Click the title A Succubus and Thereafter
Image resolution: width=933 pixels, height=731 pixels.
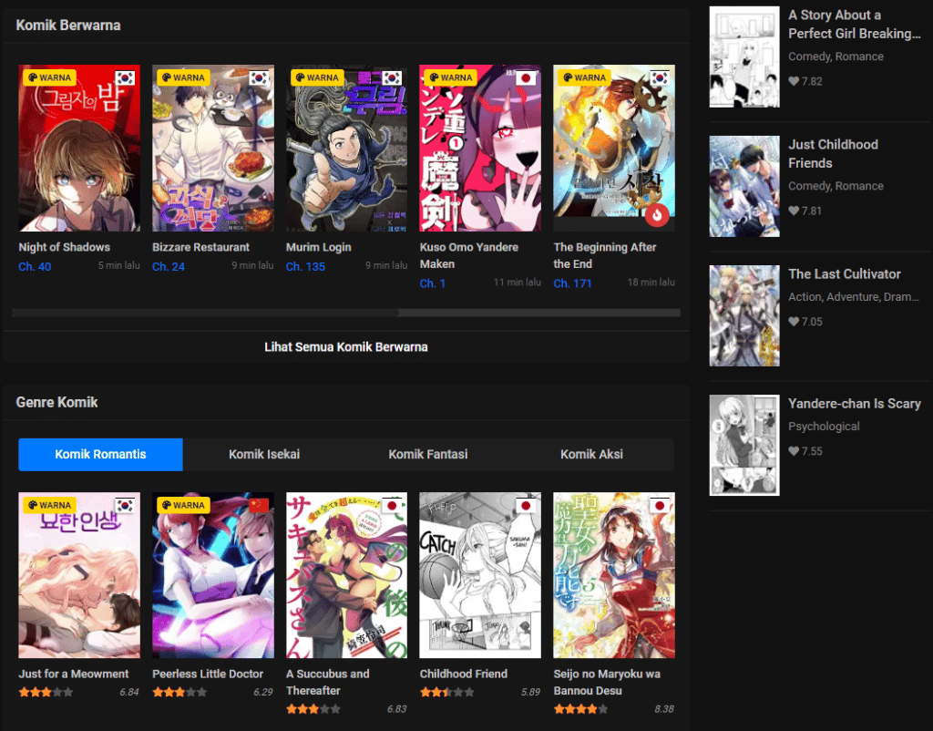pyautogui.click(x=327, y=682)
